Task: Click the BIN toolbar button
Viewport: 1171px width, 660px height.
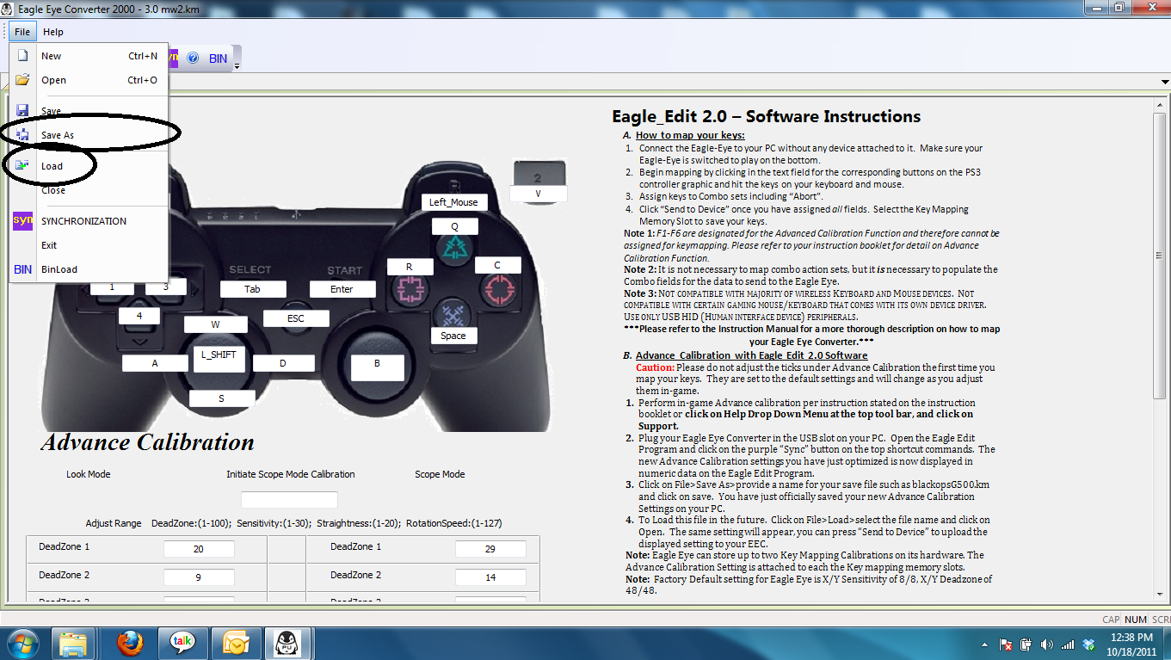Action: (219, 59)
